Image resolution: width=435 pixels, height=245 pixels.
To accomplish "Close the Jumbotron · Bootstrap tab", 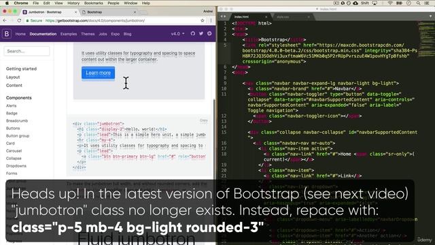I will point(75,12).
